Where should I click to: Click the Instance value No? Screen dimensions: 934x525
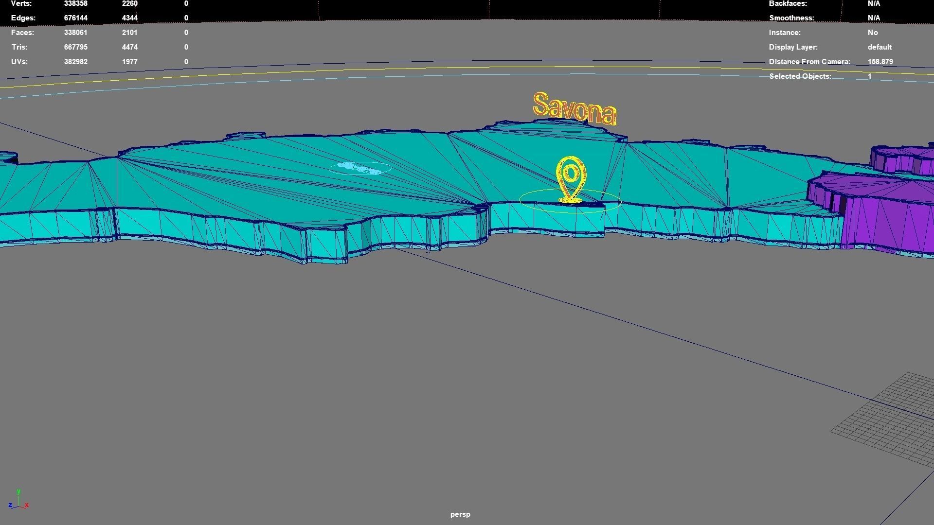[872, 33]
